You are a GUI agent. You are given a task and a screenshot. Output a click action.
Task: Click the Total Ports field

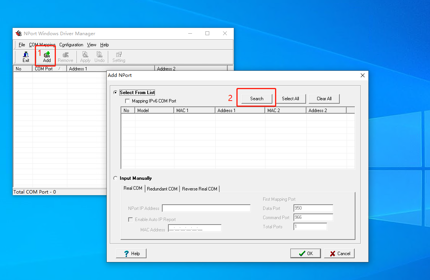[310, 226]
